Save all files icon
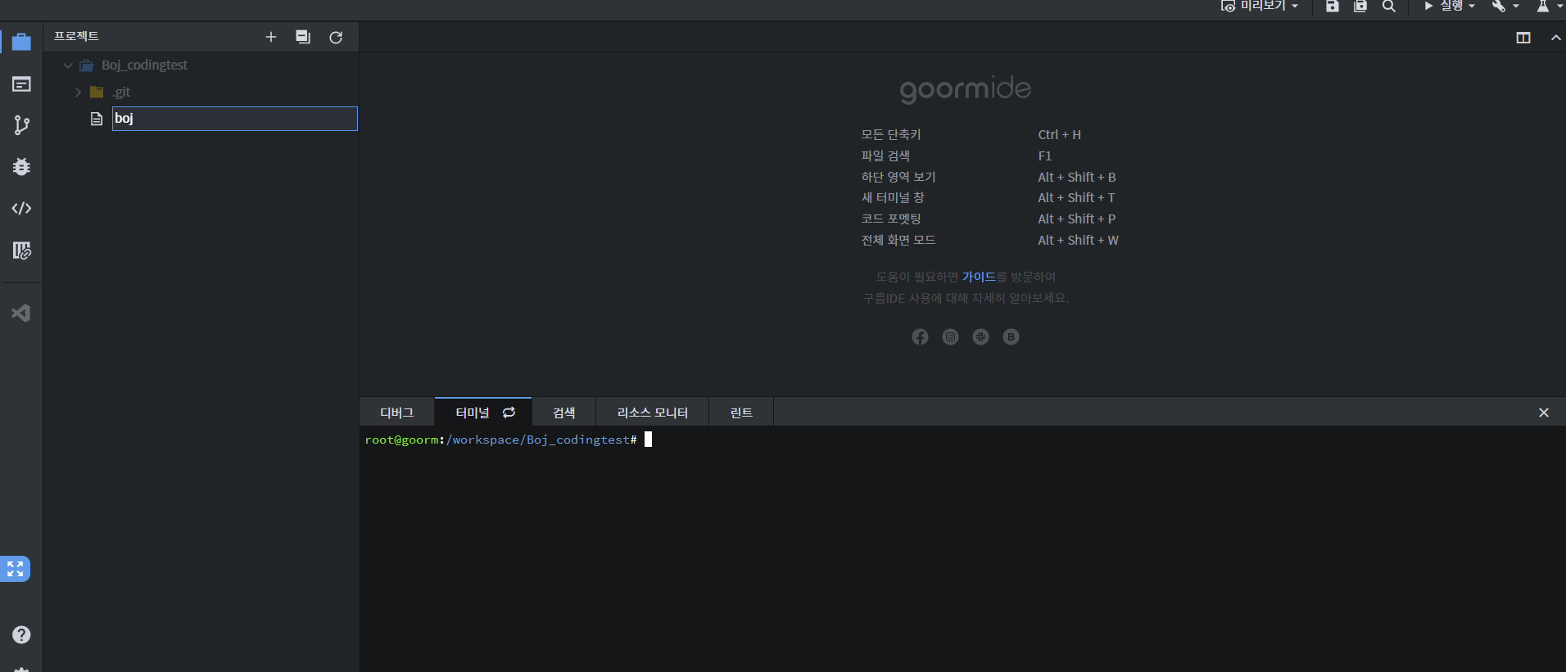 point(1360,6)
